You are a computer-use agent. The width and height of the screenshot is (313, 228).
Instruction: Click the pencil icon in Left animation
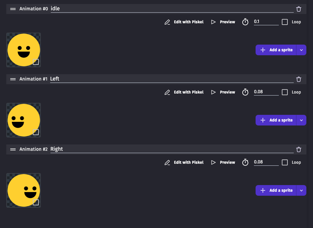tap(167, 92)
